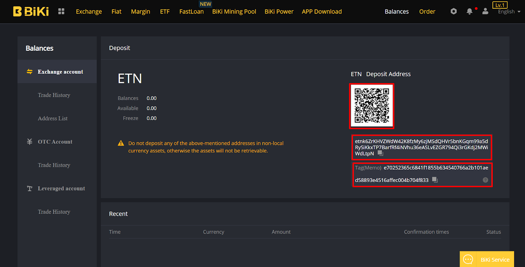Open Trade History under Leveraged account
Image resolution: width=525 pixels, height=267 pixels.
[x=54, y=212]
